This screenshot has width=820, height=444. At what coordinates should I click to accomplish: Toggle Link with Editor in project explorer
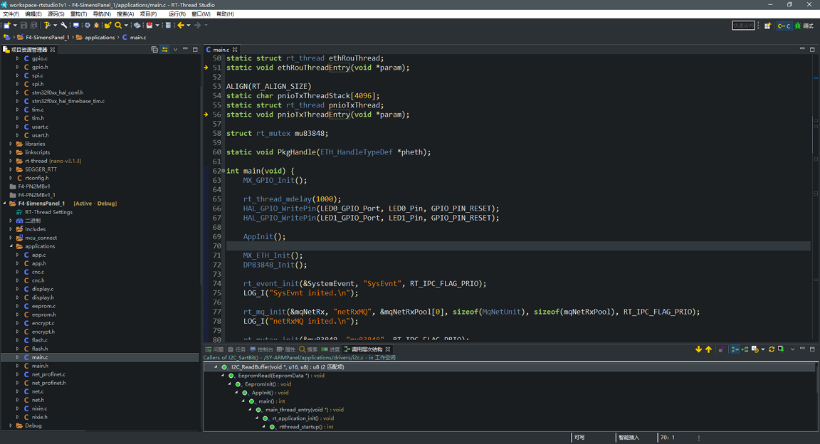tap(164, 50)
